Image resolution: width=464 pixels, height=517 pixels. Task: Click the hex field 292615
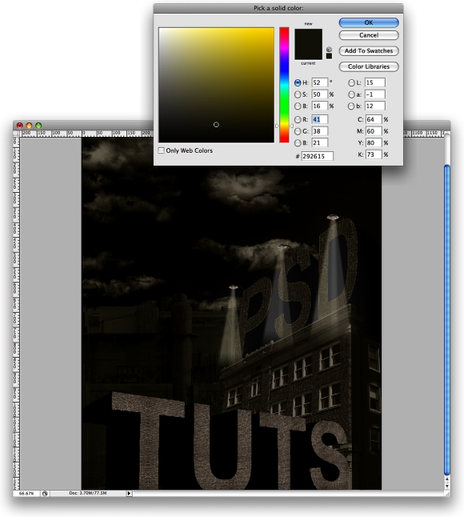318,156
